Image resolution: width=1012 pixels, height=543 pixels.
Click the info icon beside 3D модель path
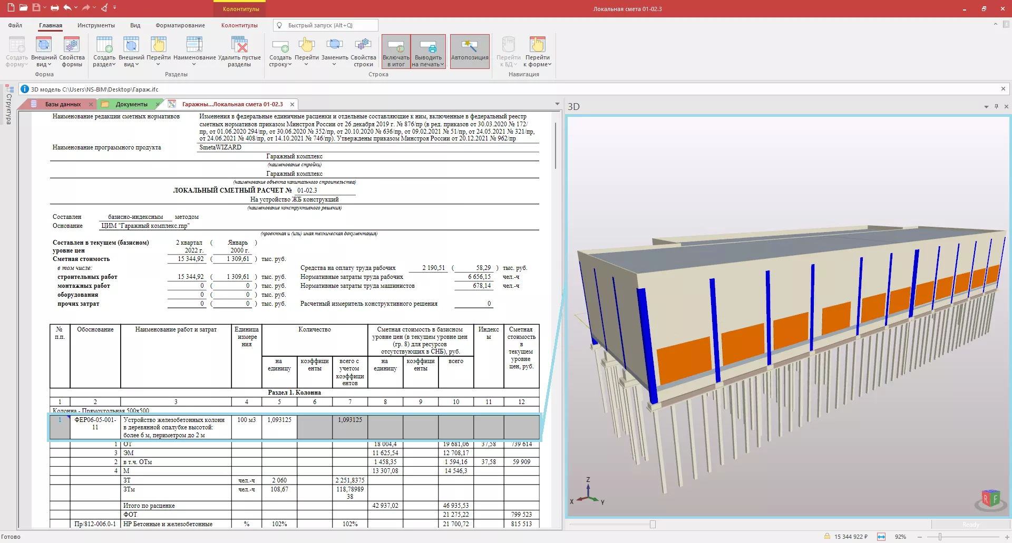(x=25, y=89)
